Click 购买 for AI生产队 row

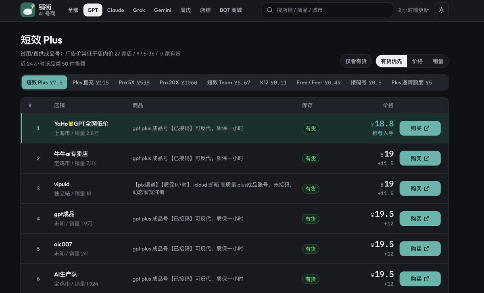coord(420,279)
